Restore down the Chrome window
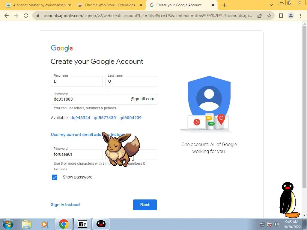This screenshot has width=307, height=230. [289, 3]
